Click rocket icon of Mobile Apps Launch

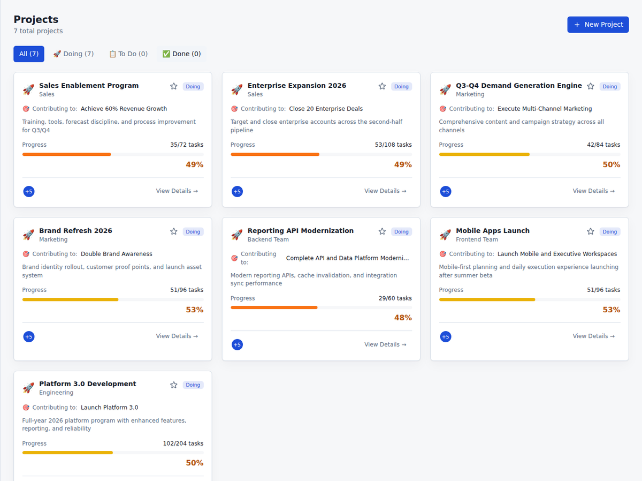tap(445, 235)
